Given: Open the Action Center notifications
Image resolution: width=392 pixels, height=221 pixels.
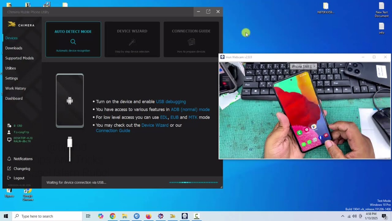Looking at the screenshot, I should pyautogui.click(x=384, y=216).
